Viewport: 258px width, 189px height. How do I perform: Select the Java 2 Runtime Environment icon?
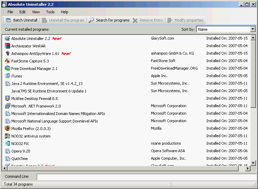[x=7, y=84]
